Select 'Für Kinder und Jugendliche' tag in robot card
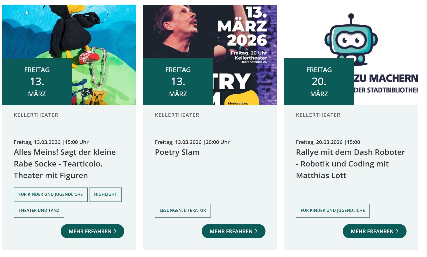 [x=333, y=211]
